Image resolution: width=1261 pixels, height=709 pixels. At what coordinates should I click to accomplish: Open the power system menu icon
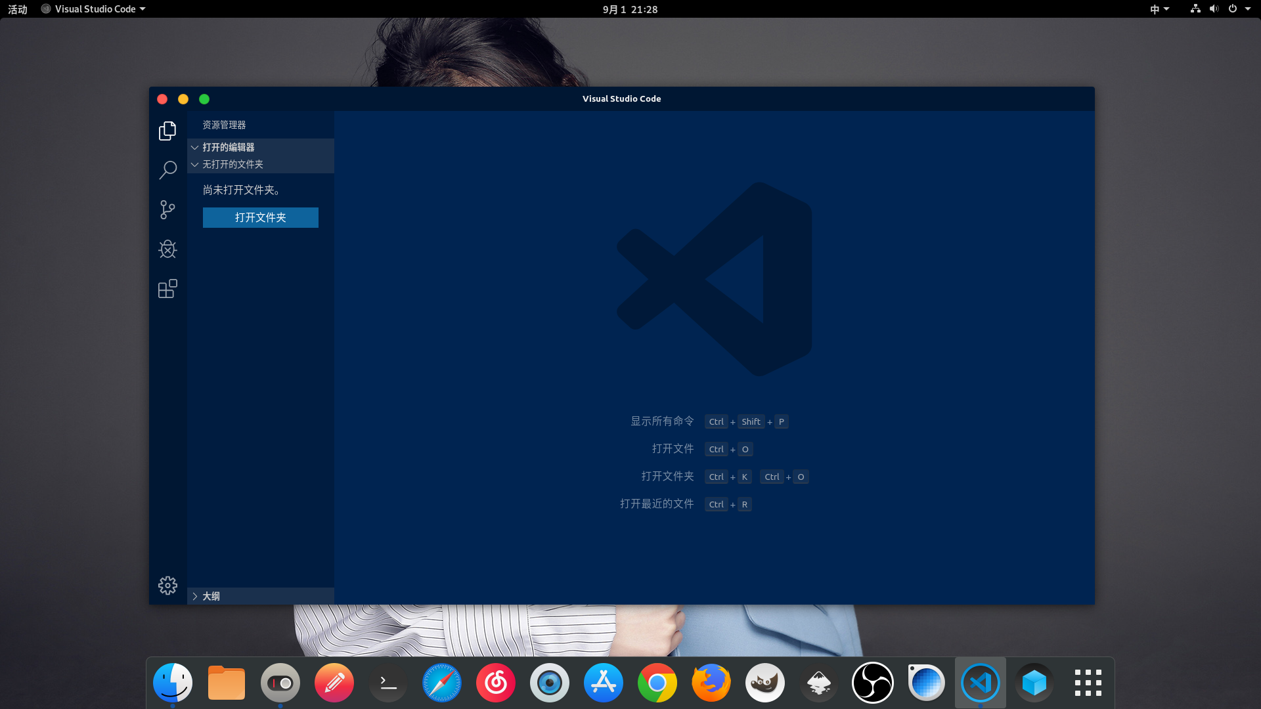(x=1233, y=9)
